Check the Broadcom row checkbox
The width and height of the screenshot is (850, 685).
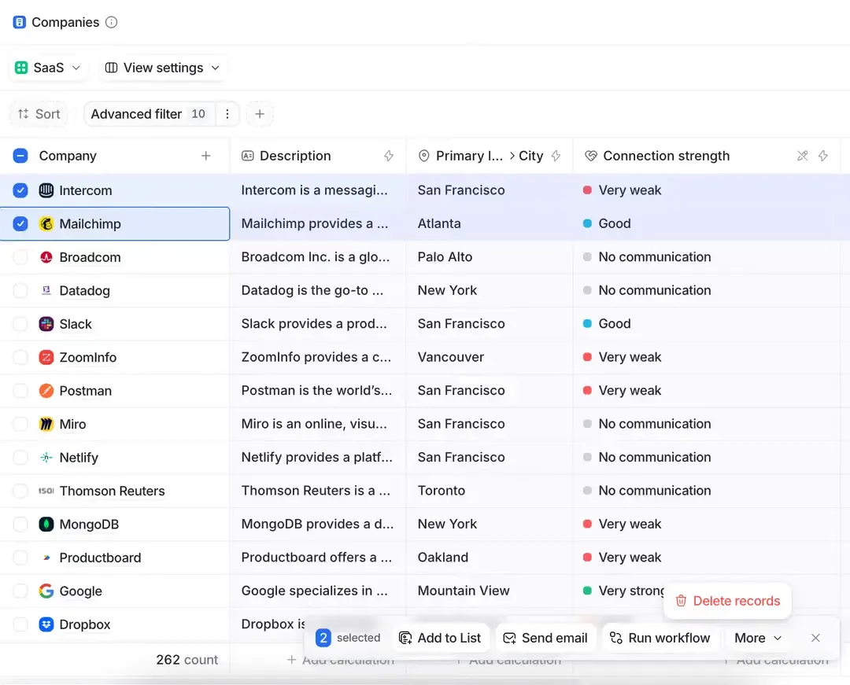(x=20, y=257)
